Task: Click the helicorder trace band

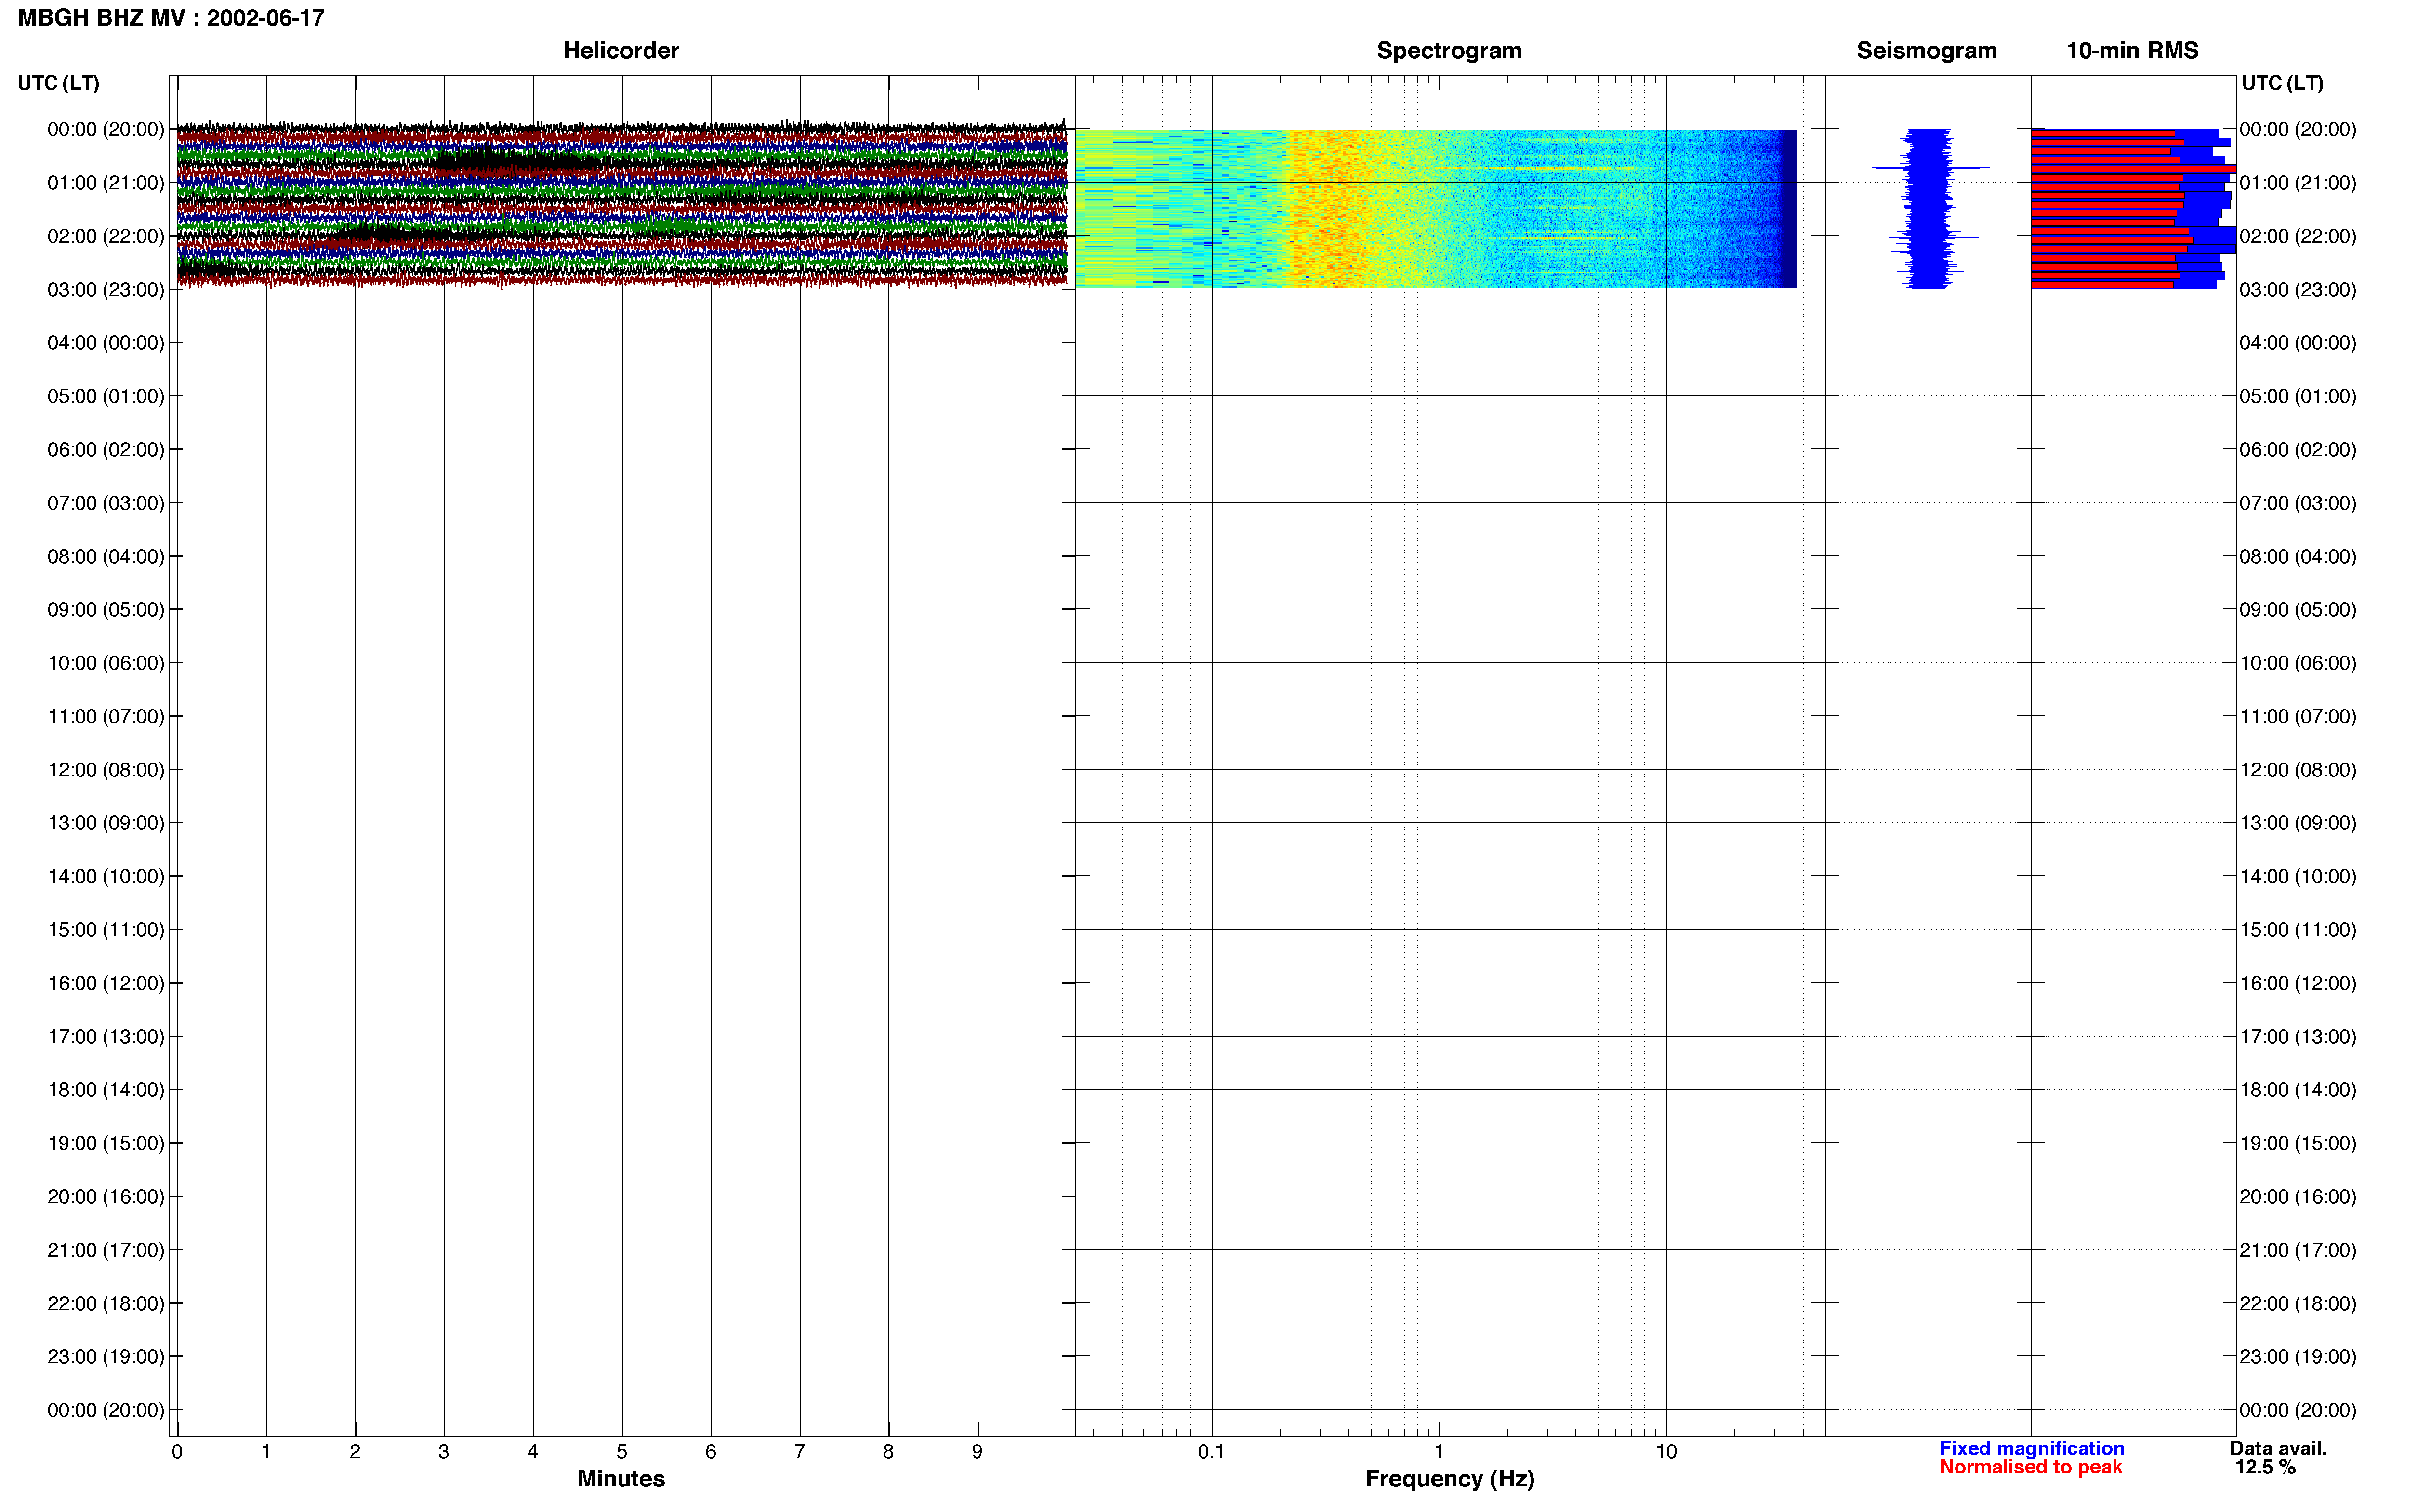Action: tap(621, 204)
